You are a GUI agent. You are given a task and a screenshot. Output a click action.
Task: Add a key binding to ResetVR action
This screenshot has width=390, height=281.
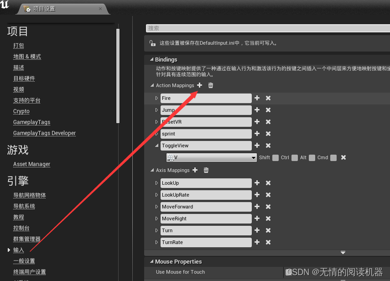click(257, 122)
